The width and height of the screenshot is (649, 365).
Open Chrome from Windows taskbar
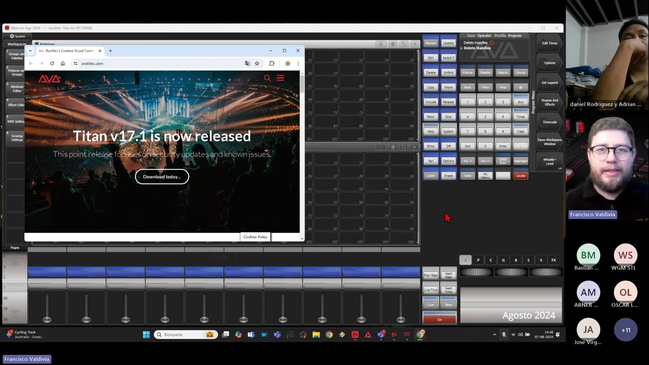[329, 335]
